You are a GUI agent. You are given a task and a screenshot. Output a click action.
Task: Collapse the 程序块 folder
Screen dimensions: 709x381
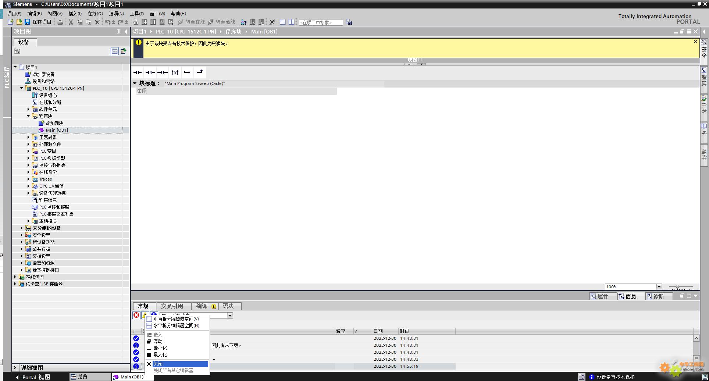click(x=28, y=116)
